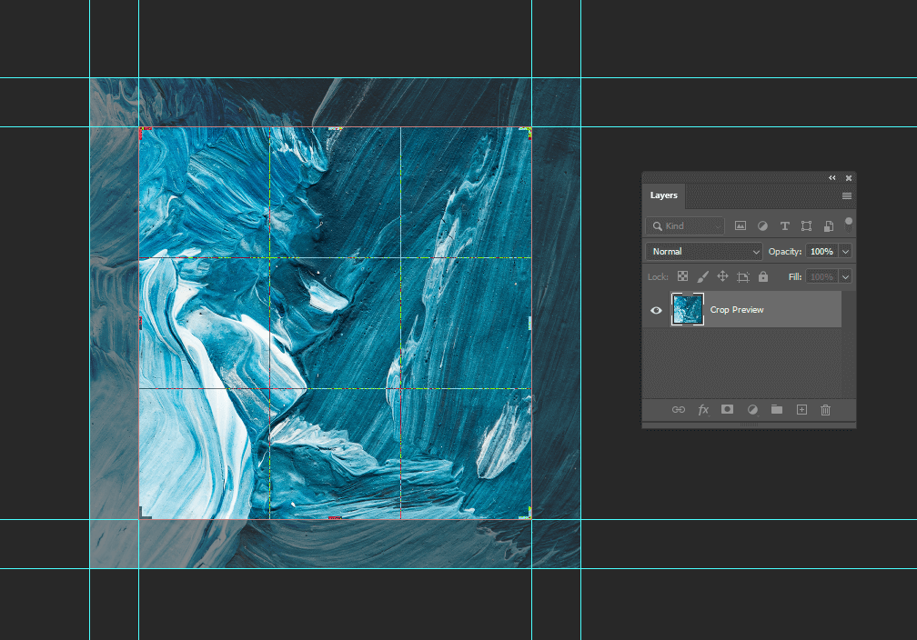
Task: Click the Opacity 100% value field
Action: click(821, 251)
